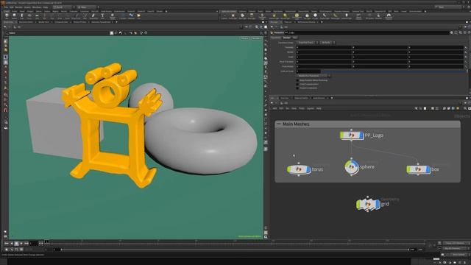471x265 pixels.
Task: Toggle display flag on torus node
Action: click(x=308, y=169)
